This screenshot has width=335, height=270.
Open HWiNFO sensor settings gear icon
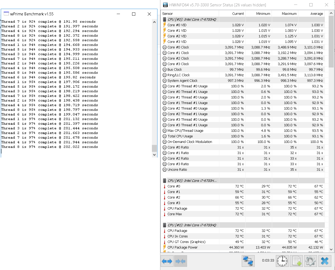click(310, 261)
